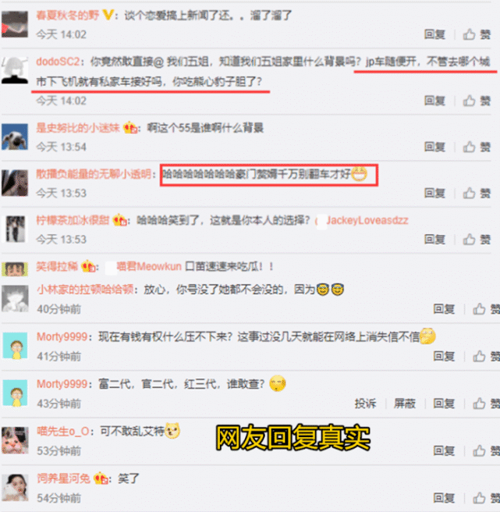The width and height of the screenshot is (500, 512).
Task: Like the comment in the red box
Action: [477, 193]
